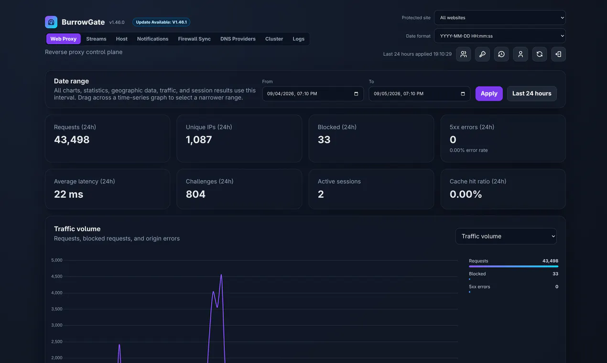Click the Requests legend bar
607x363 pixels.
point(513,266)
